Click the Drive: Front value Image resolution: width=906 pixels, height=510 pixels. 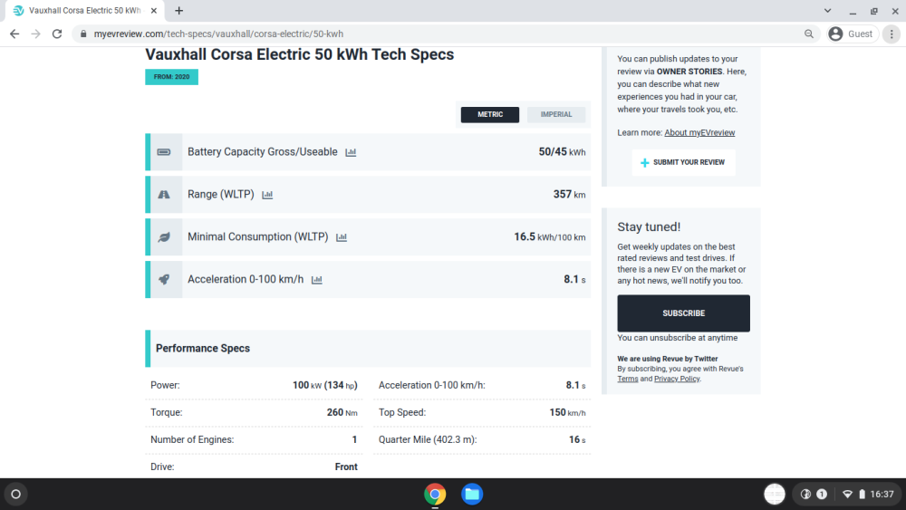click(x=346, y=467)
